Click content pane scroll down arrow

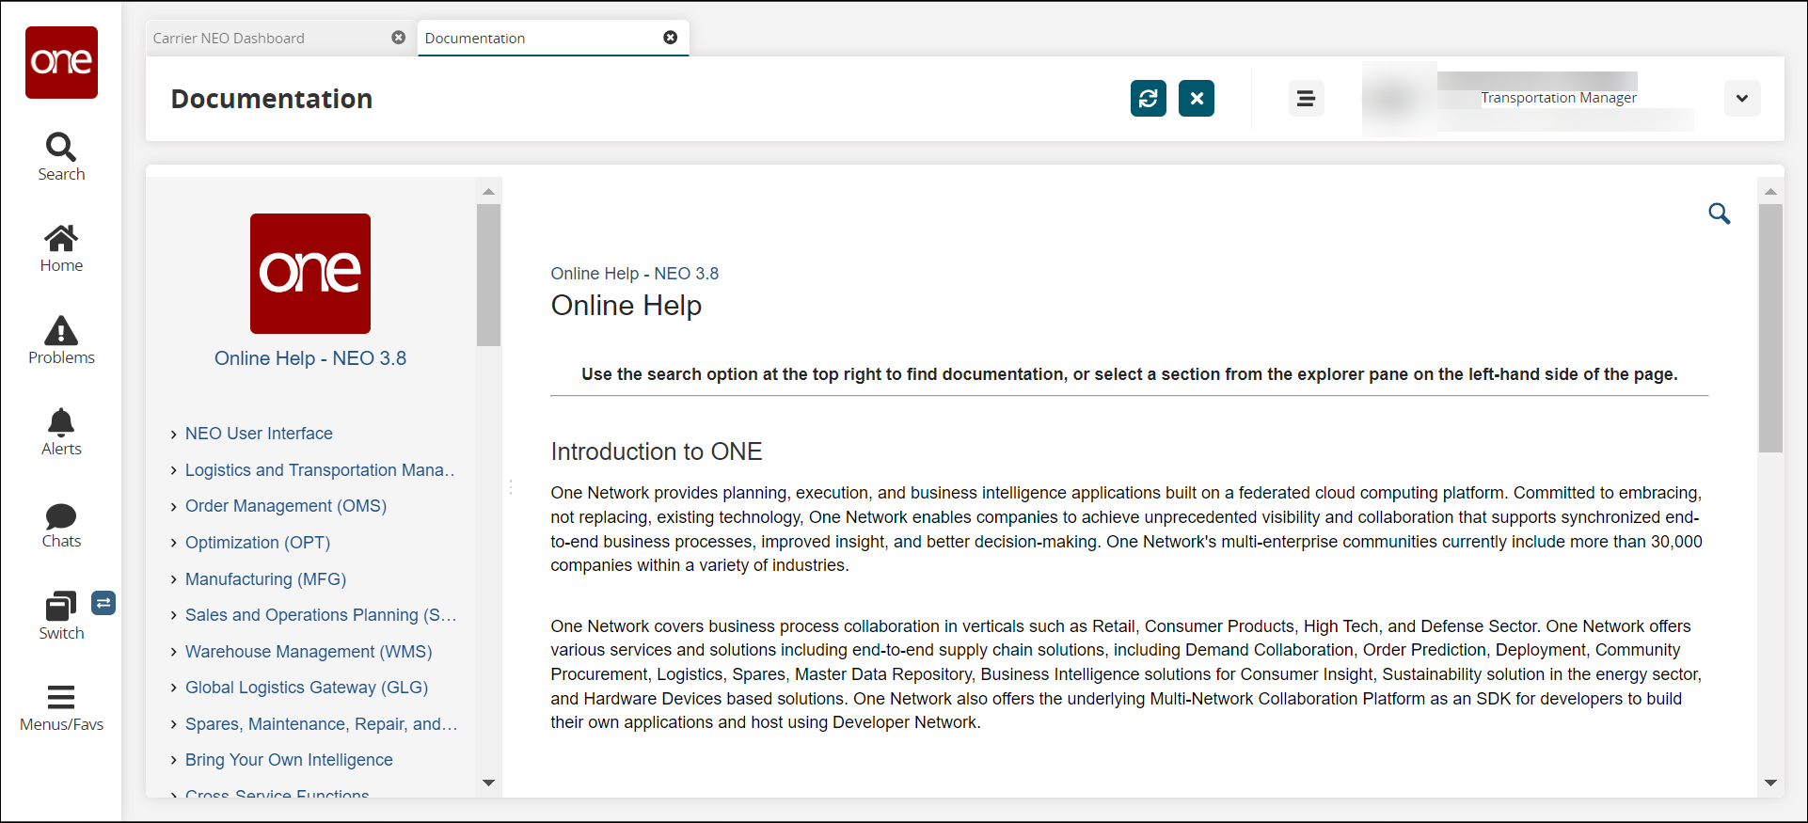1771,783
